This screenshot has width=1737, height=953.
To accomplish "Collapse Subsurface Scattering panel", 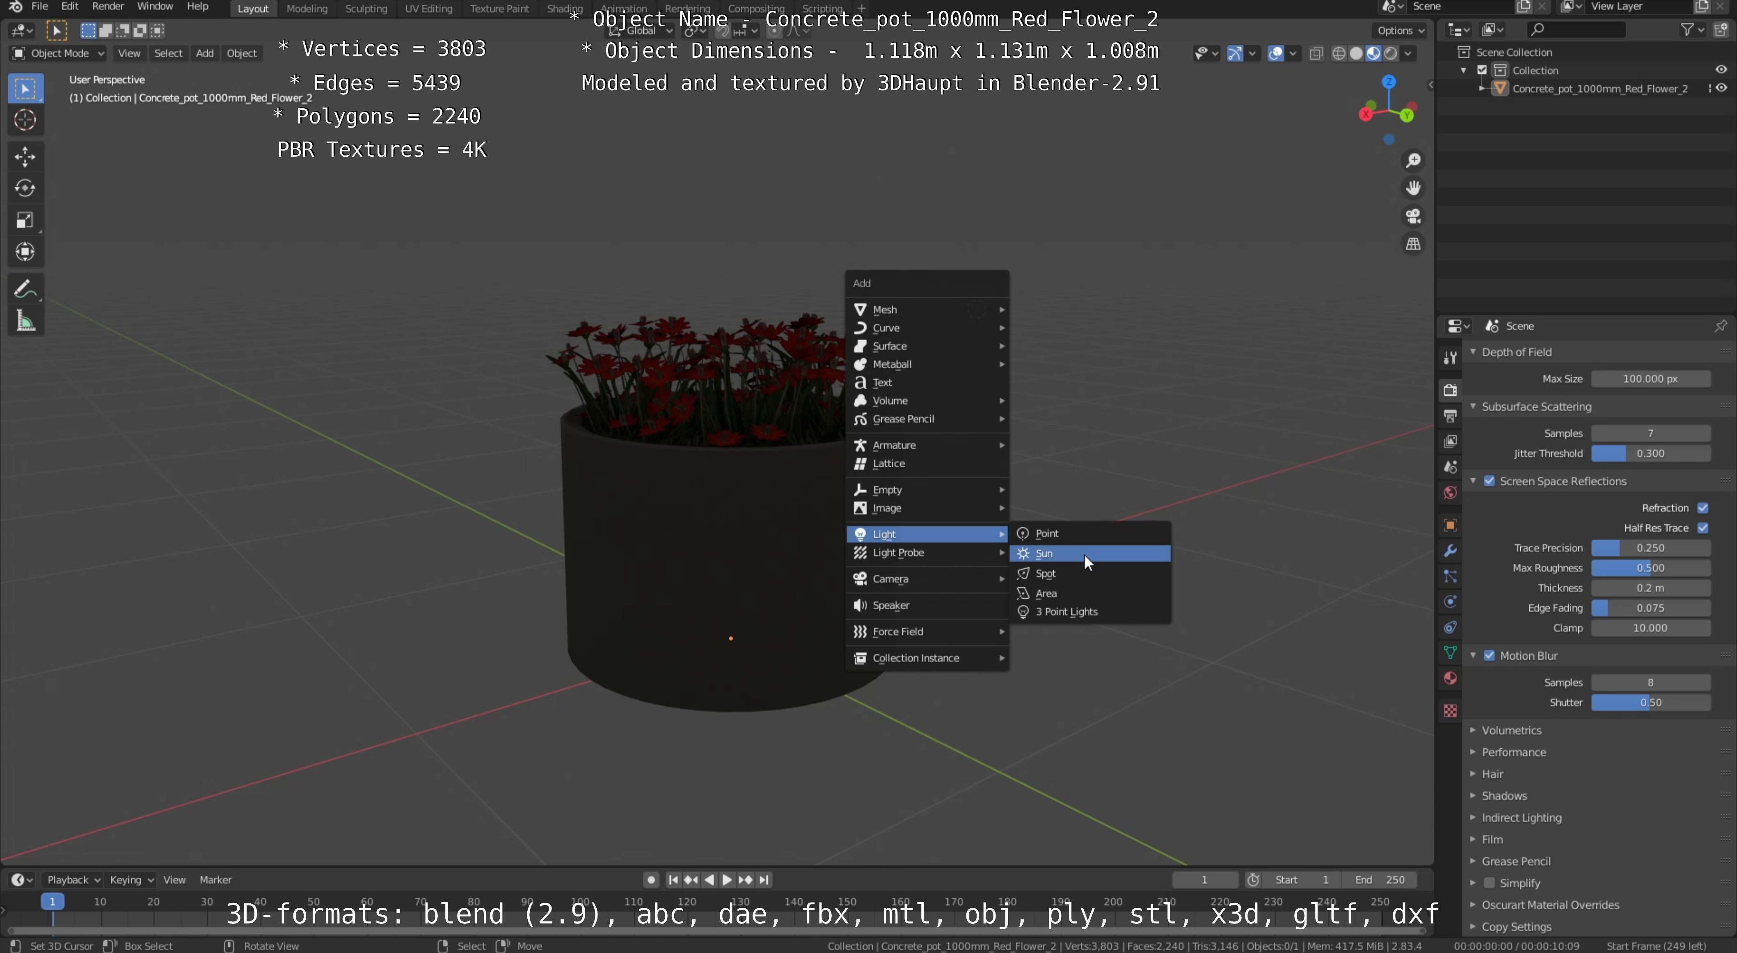I will tap(1536, 407).
